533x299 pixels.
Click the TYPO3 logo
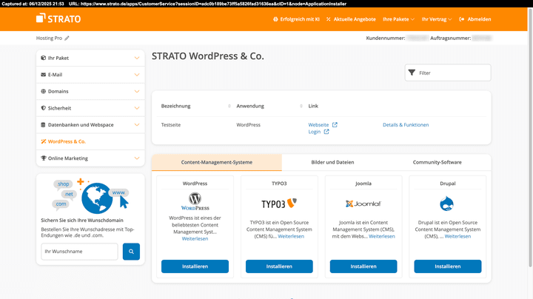point(279,204)
